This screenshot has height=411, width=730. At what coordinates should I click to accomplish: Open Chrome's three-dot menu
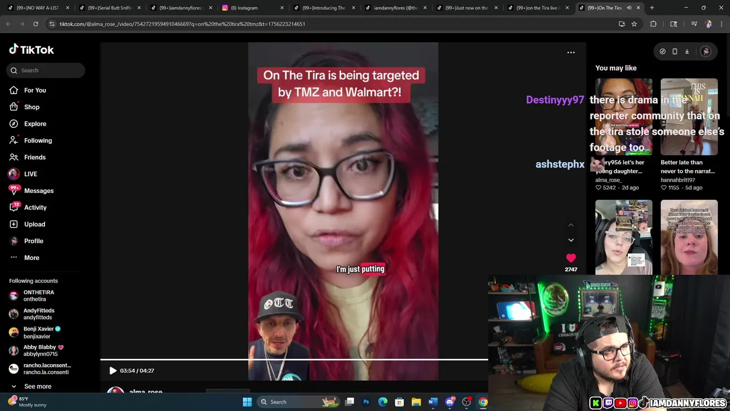[721, 24]
